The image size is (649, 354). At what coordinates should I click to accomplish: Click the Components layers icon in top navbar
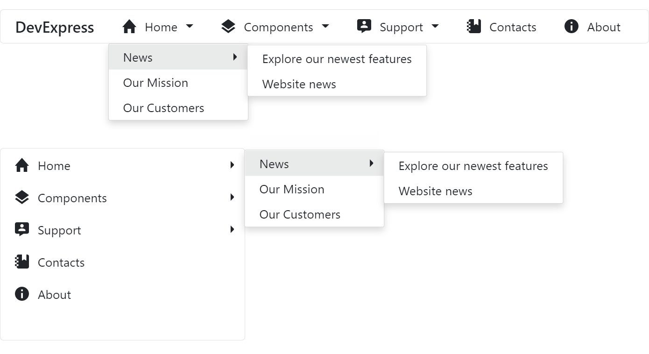(x=228, y=27)
